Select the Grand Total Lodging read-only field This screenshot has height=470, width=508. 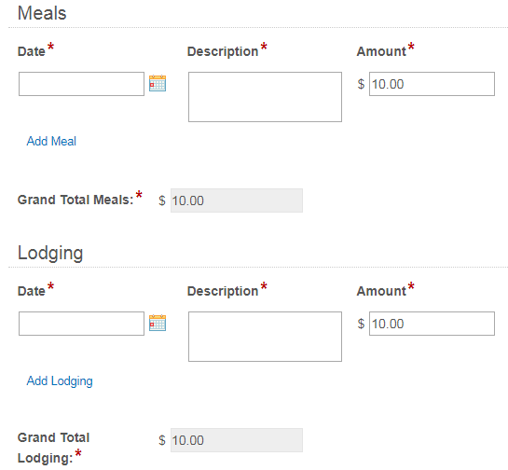237,440
